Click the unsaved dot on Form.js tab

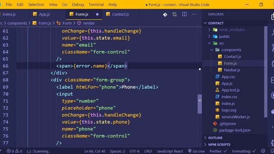click(x=97, y=14)
